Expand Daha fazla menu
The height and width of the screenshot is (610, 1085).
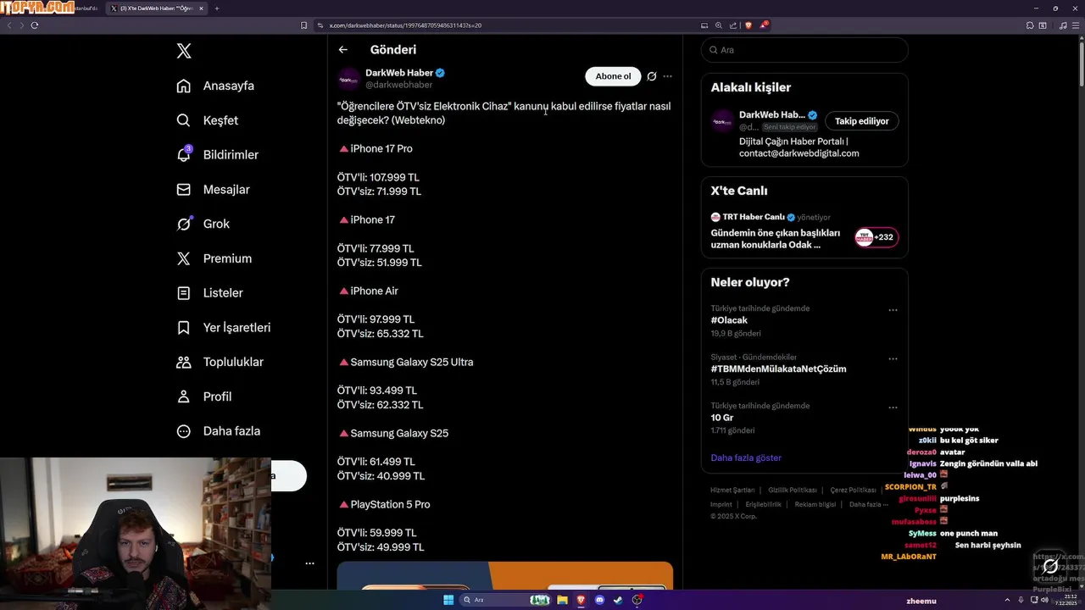(x=219, y=430)
